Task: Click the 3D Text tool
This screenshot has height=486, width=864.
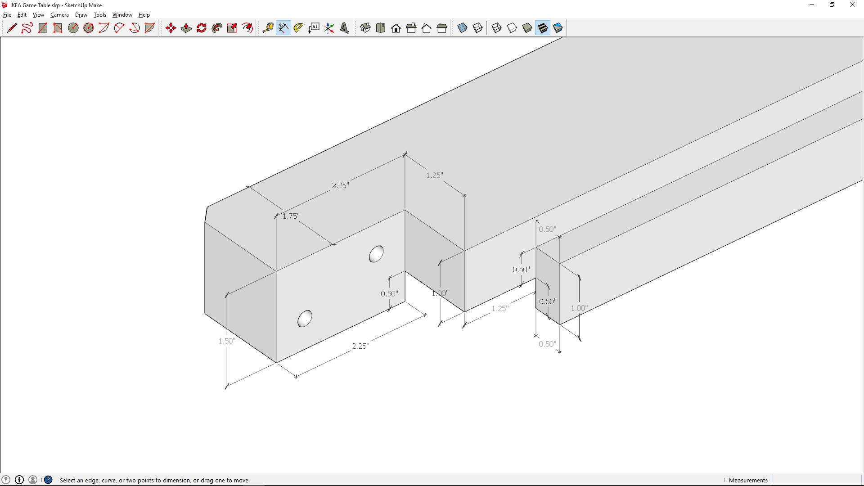Action: click(344, 28)
